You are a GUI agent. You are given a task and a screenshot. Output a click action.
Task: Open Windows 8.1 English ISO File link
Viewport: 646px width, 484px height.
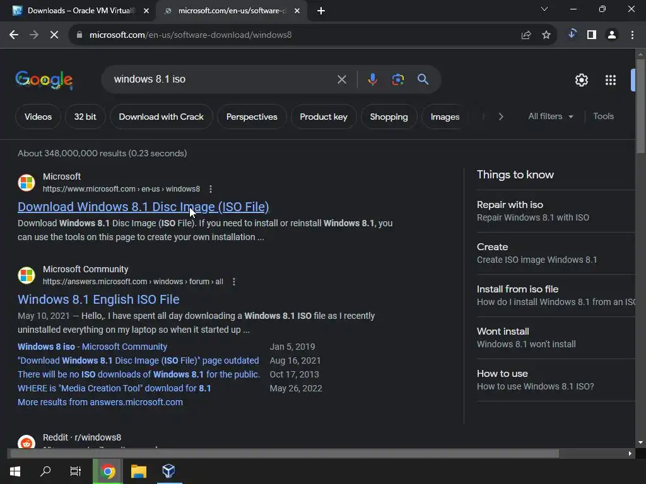(x=98, y=299)
